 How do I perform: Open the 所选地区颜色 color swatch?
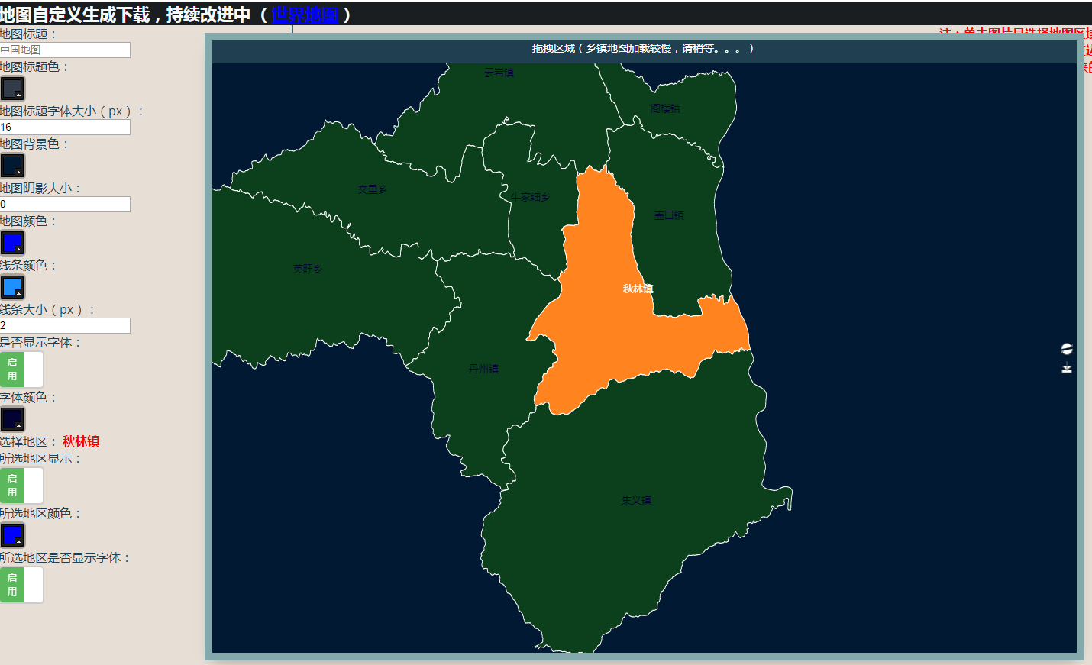12,535
